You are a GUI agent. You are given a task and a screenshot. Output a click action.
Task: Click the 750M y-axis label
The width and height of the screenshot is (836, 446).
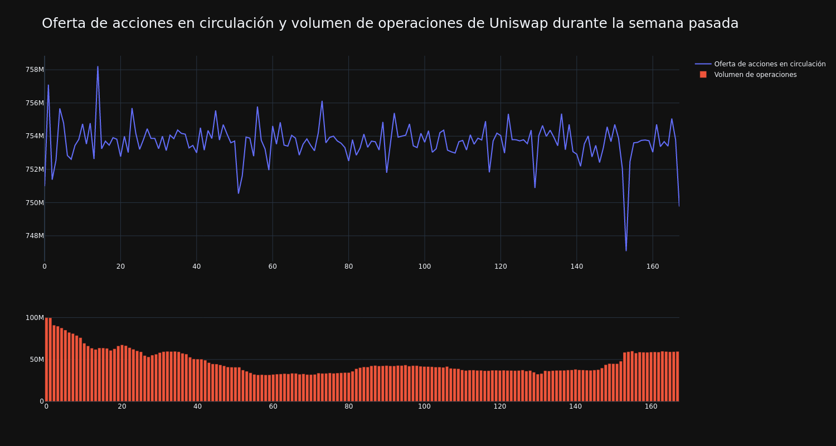[35, 202]
